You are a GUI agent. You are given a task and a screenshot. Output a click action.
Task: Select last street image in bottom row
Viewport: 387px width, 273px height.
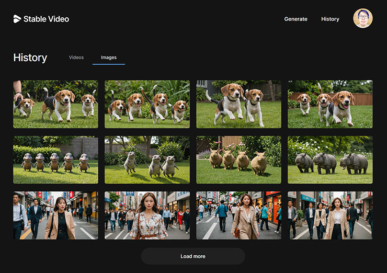(x=330, y=215)
